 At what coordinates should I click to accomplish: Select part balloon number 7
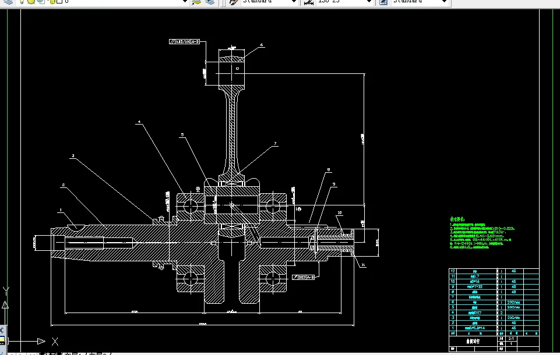275,144
